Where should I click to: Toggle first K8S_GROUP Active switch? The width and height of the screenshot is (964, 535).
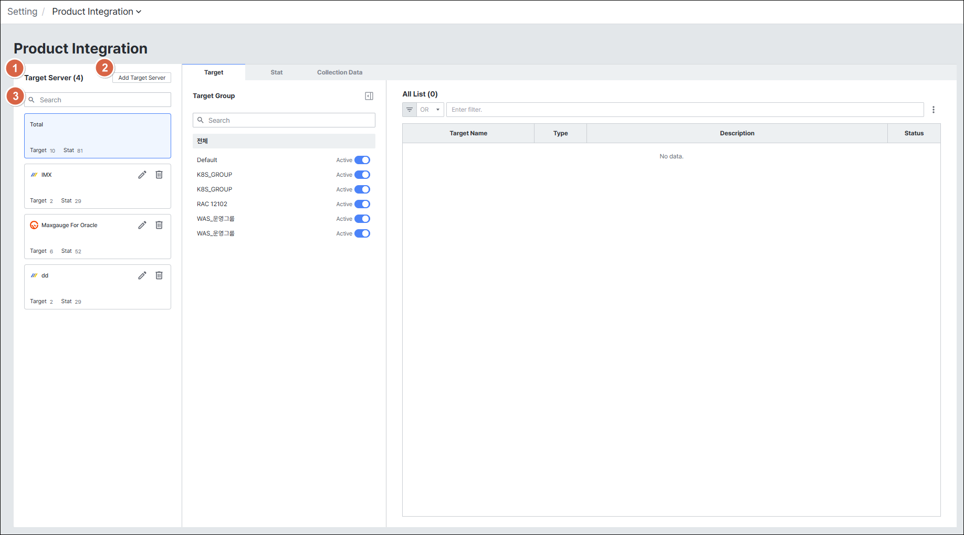tap(362, 175)
